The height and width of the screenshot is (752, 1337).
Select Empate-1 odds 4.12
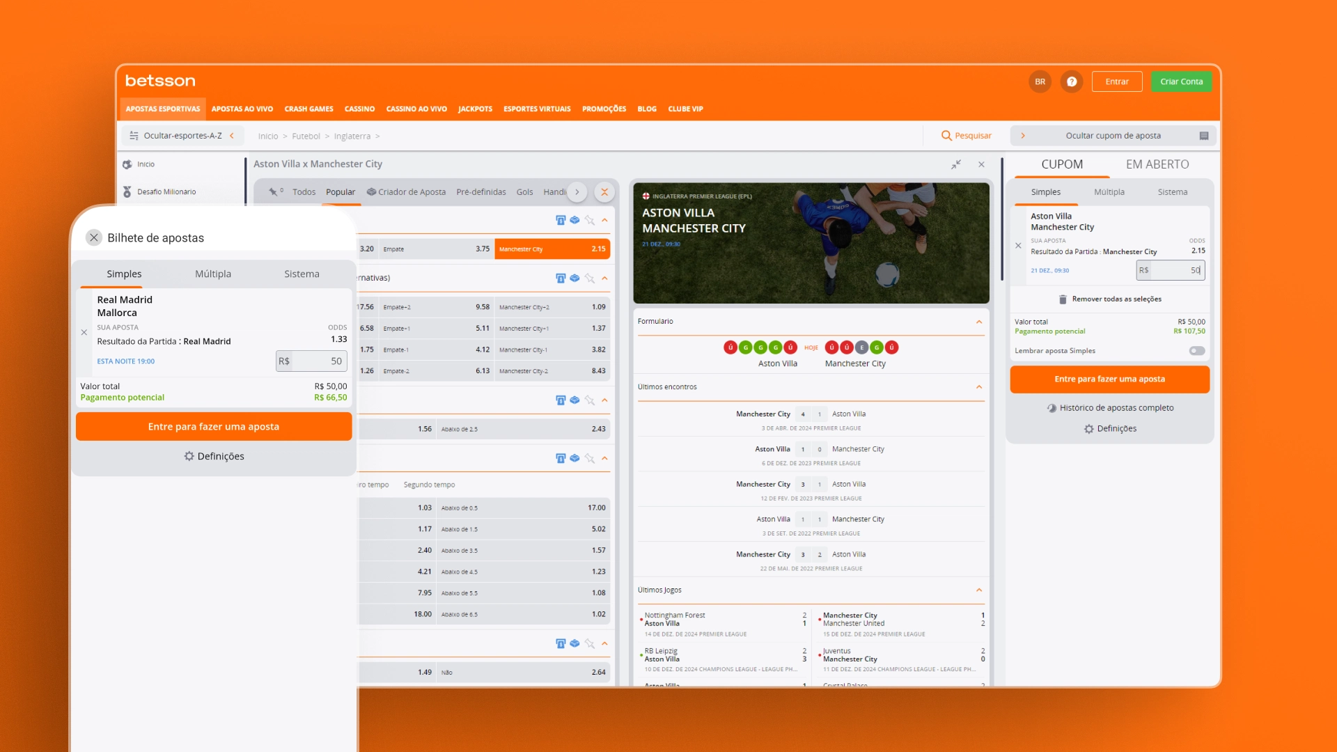coord(437,350)
